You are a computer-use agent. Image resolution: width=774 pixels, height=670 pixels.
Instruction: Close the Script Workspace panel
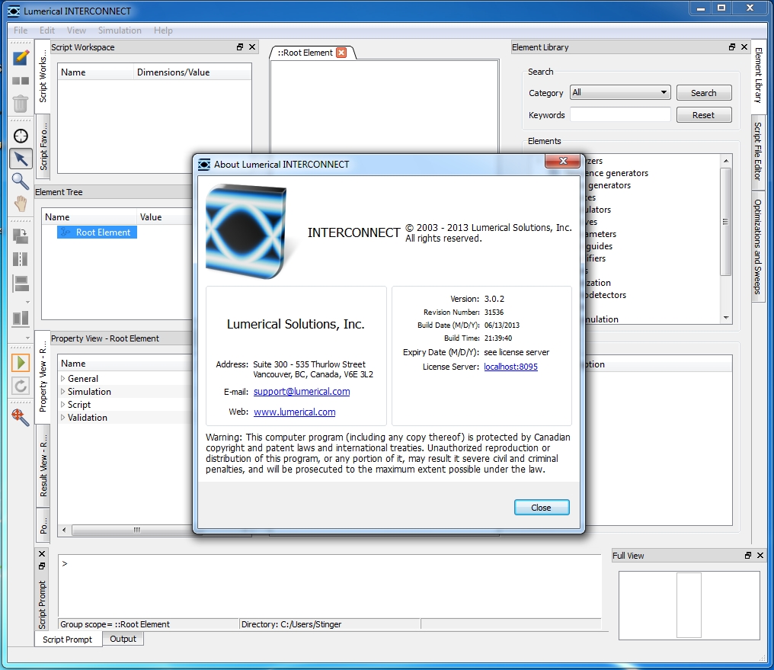pyautogui.click(x=251, y=47)
